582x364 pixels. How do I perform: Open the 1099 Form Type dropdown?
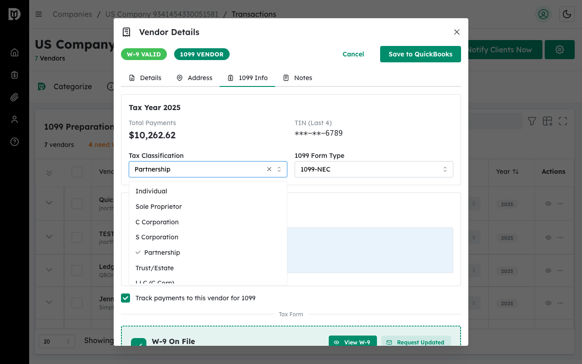click(x=374, y=169)
